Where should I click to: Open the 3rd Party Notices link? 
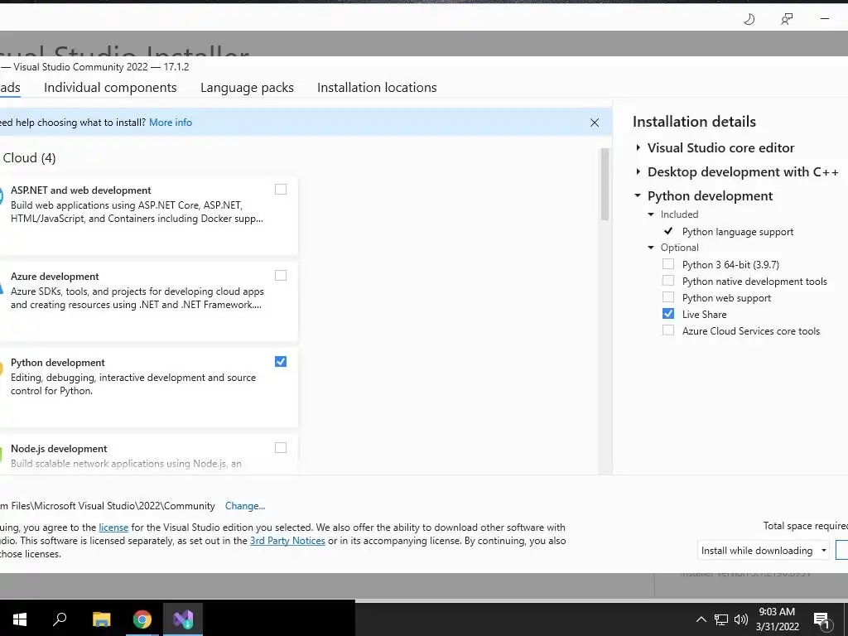click(x=287, y=541)
